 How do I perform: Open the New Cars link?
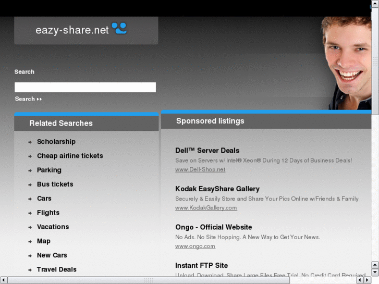coord(52,255)
